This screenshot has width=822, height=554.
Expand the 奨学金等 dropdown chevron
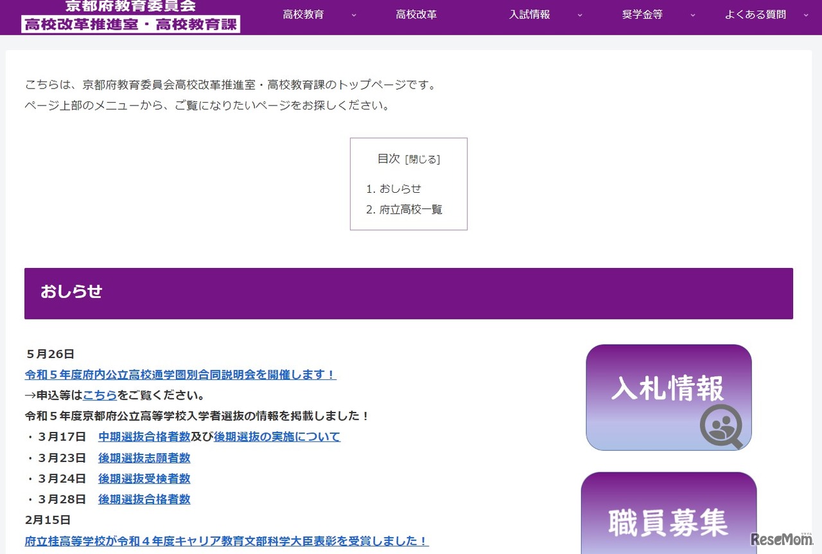(x=692, y=15)
